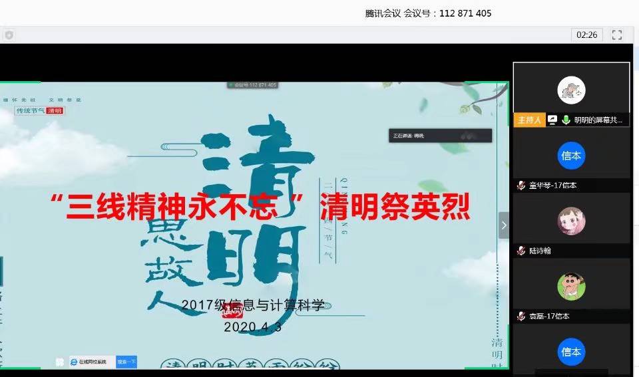Image resolution: width=639 pixels, height=377 pixels.
Task: Click the browser icon in shared screen taskbar
Action: 74,362
